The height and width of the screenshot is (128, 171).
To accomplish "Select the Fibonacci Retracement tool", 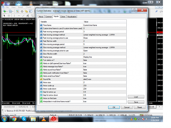I will [32, 16].
